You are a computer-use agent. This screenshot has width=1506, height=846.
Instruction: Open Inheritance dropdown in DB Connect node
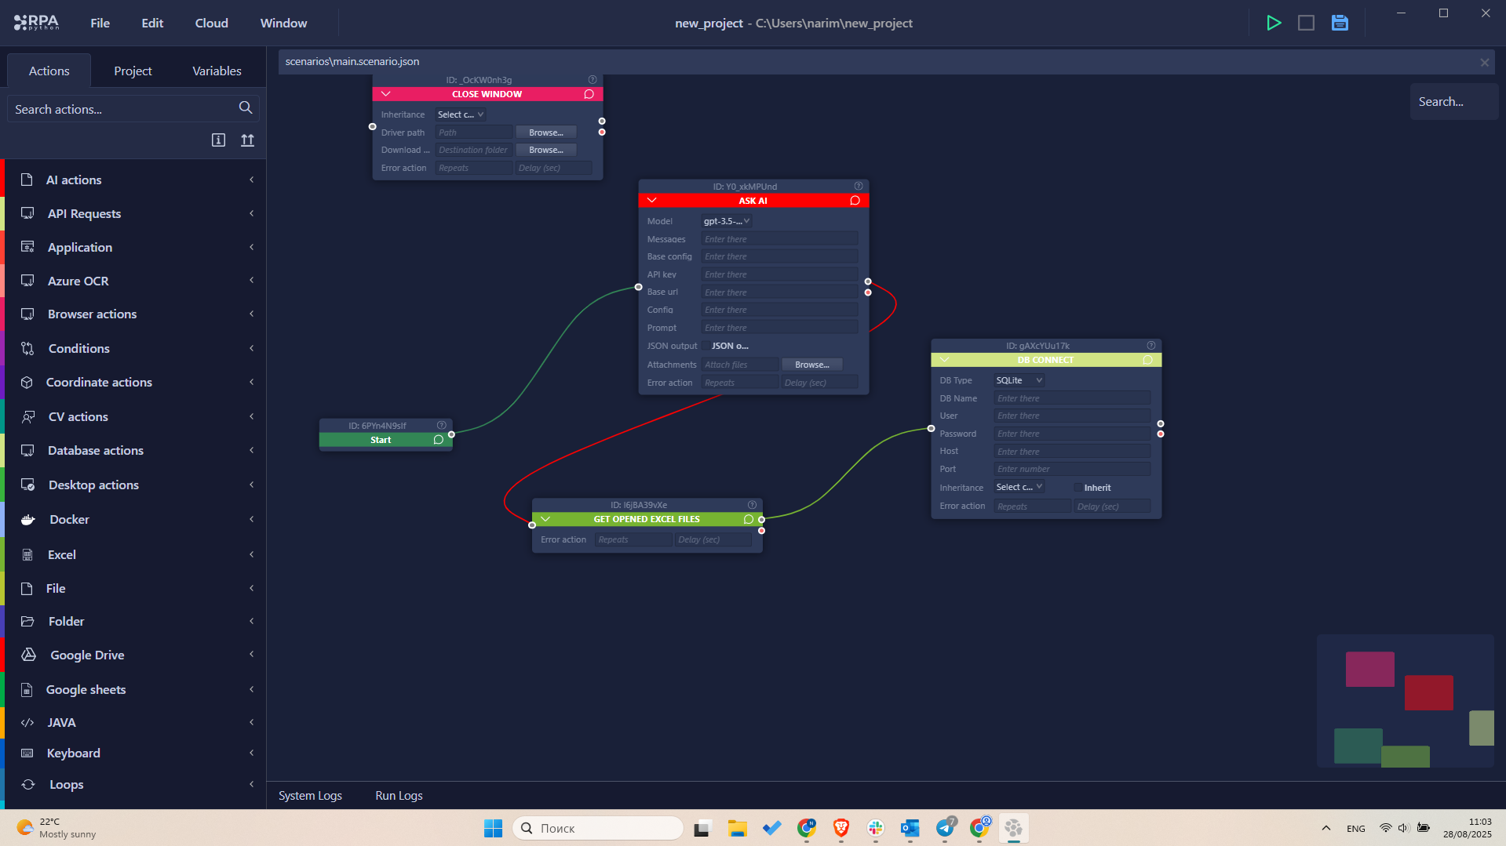coord(1019,487)
